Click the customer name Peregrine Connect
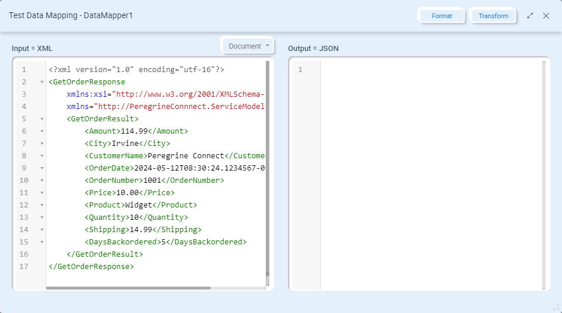562x313 pixels. [186, 156]
